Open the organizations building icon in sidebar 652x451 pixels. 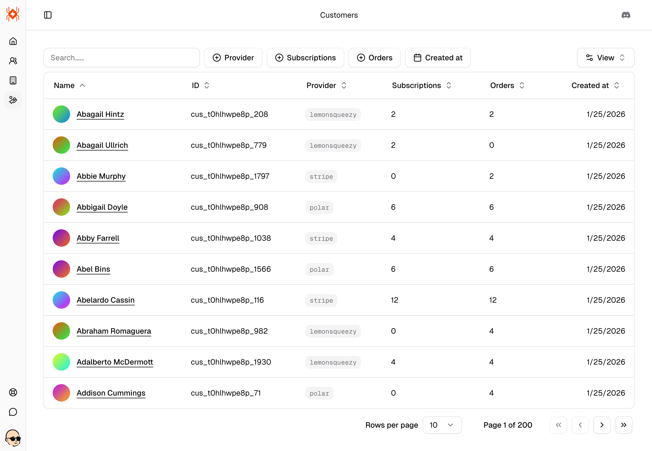click(13, 80)
